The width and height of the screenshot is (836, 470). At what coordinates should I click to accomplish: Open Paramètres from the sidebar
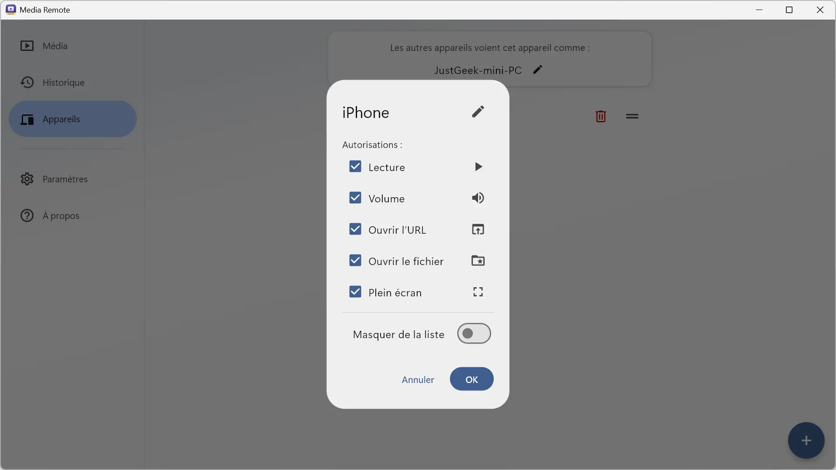pyautogui.click(x=72, y=179)
